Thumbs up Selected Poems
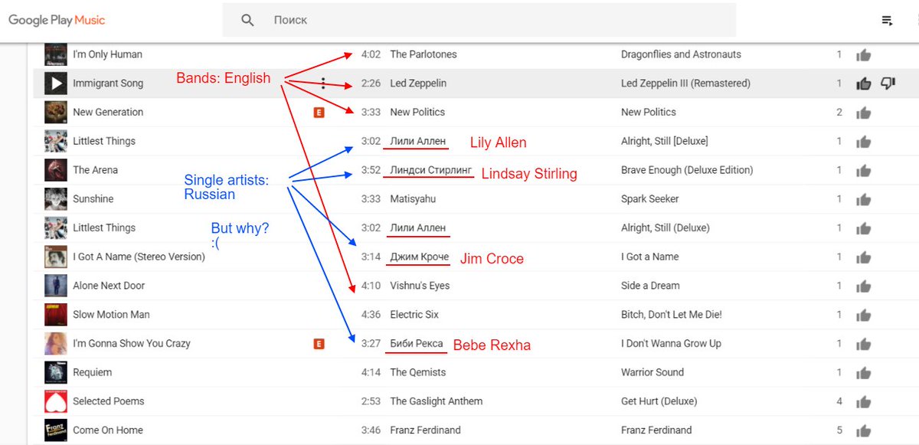The image size is (919, 445). tap(864, 402)
